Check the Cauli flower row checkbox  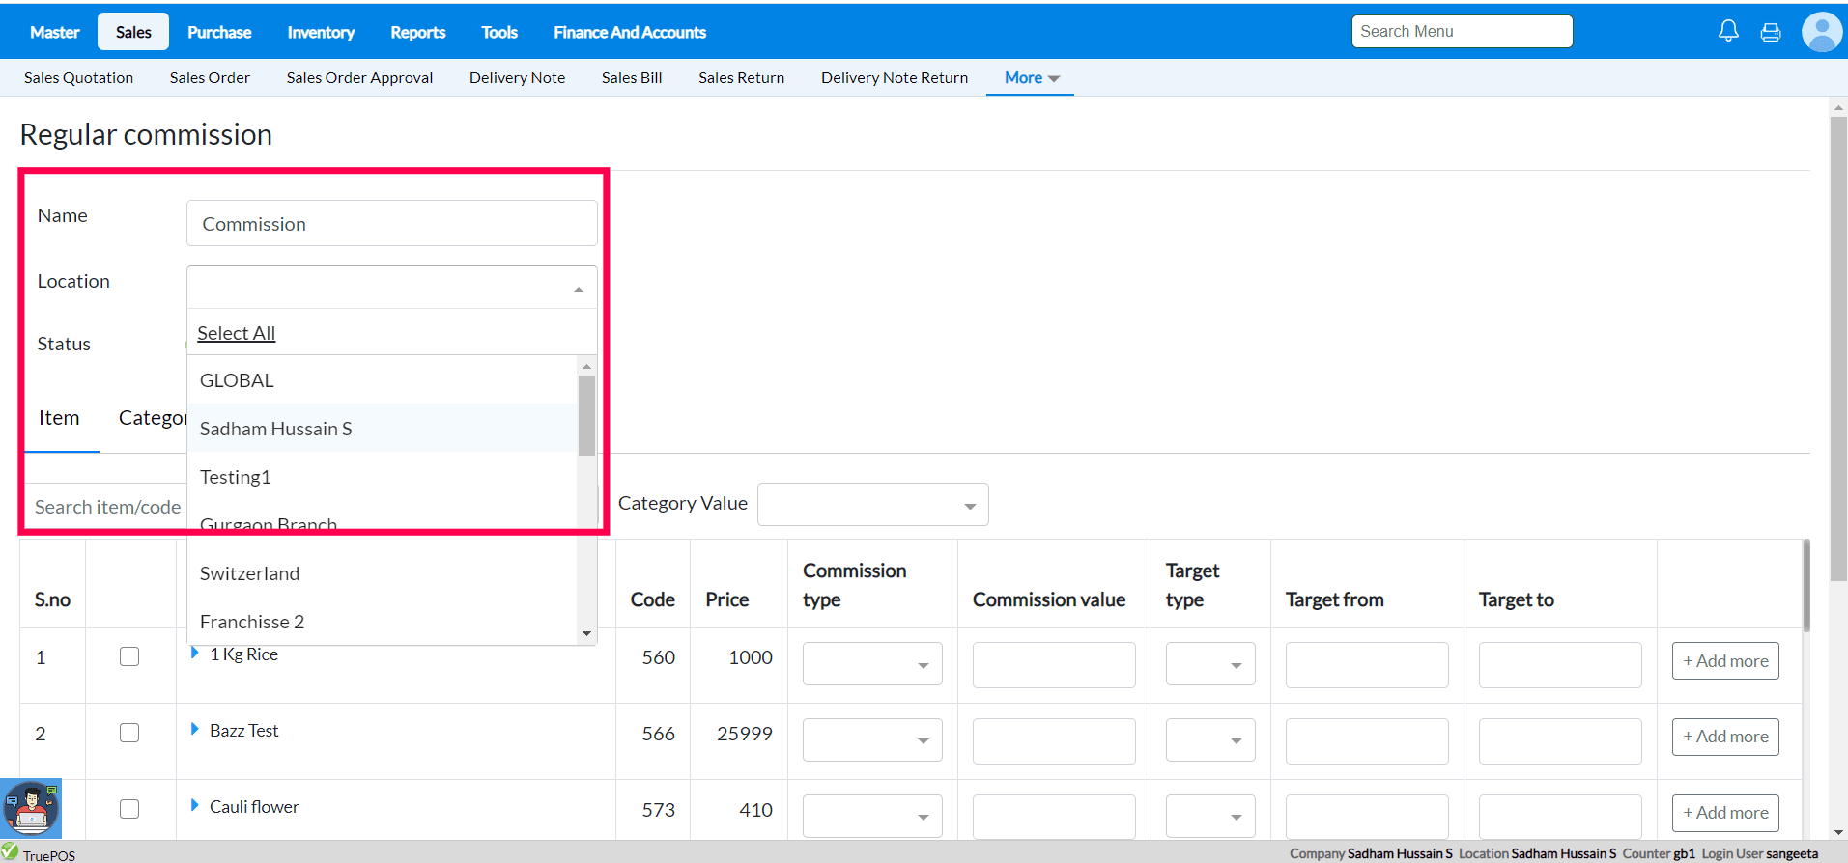129,809
